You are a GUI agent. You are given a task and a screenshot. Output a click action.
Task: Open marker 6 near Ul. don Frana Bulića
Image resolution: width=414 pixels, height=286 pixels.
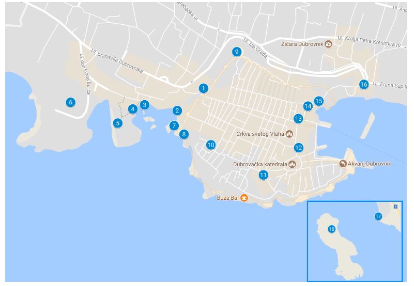click(70, 102)
